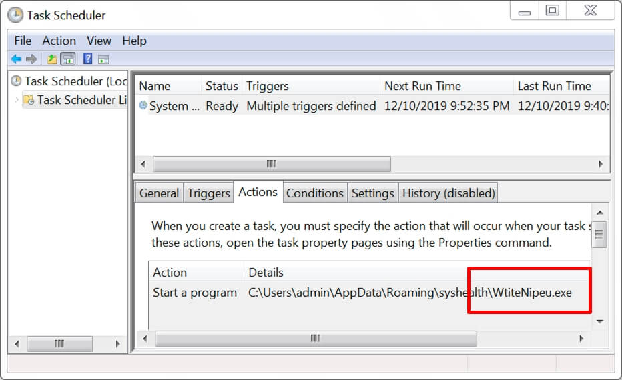Screen dimensions: 622x380
Task: Click the Up One Level folder icon
Action: (52, 59)
